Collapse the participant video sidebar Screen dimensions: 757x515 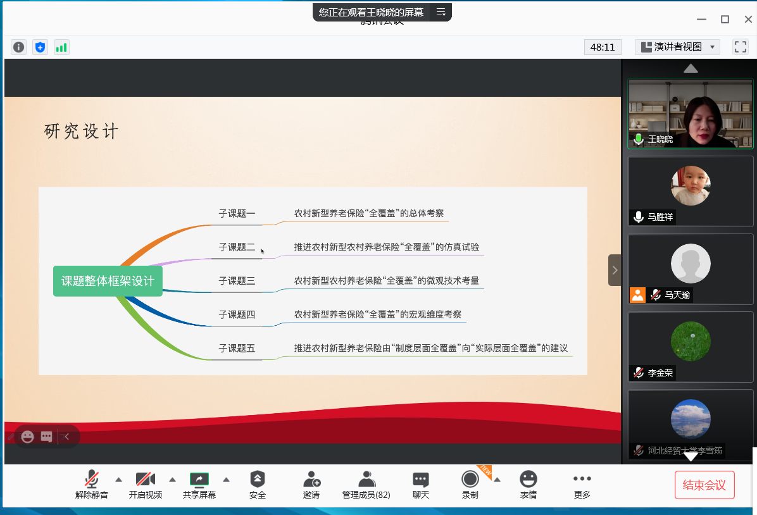[615, 270]
